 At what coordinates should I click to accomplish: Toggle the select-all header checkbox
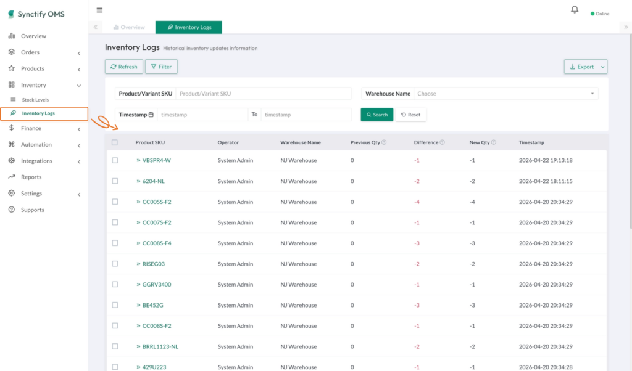point(115,142)
